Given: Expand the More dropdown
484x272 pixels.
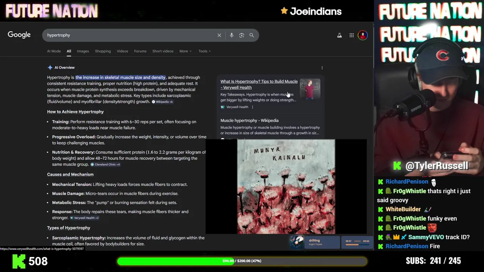Looking at the screenshot, I should 185,51.
